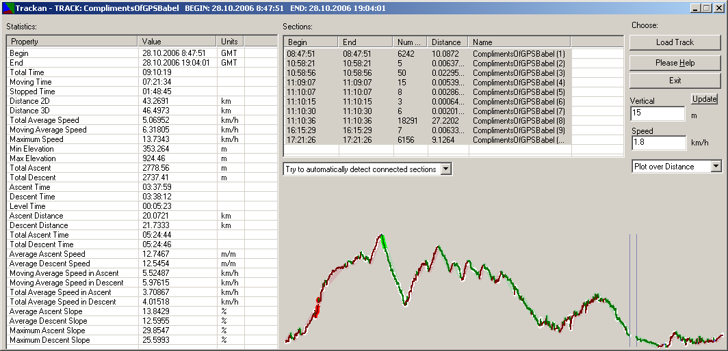Click the Load Track button

point(675,42)
